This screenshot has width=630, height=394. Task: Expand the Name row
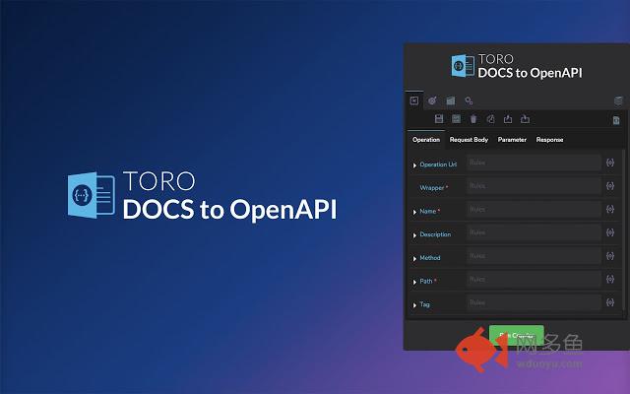(x=414, y=212)
